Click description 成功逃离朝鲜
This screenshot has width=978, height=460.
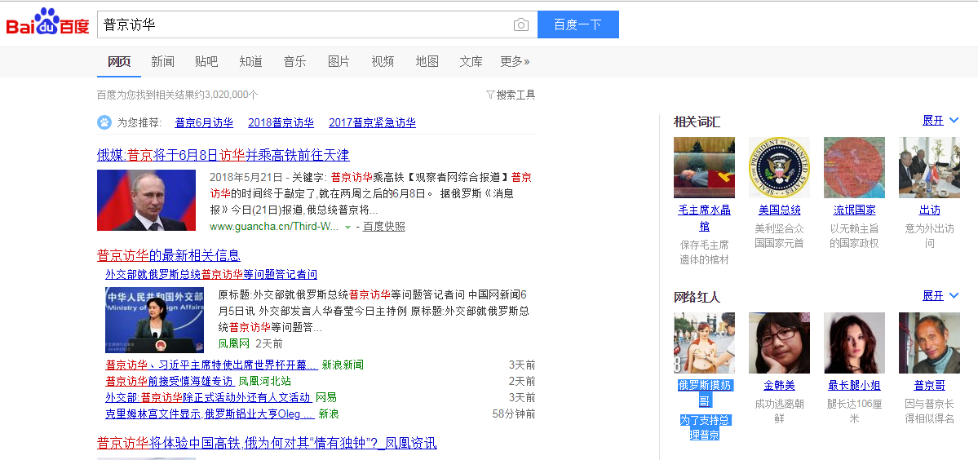[780, 411]
